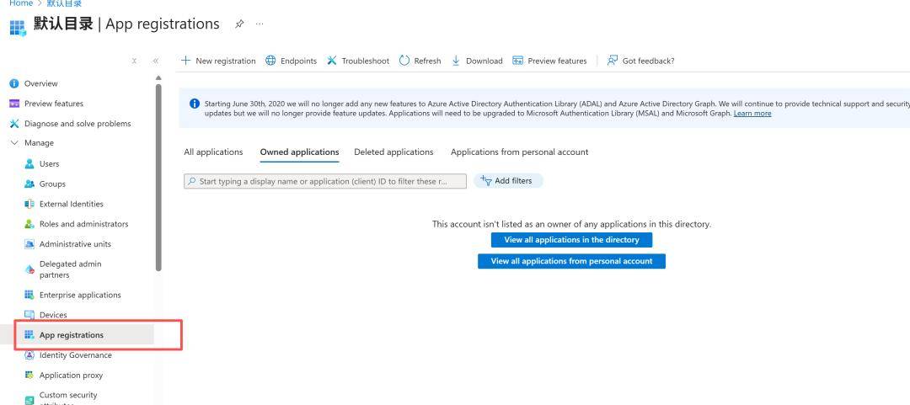Screen dimensions: 910x405
Task: Follow the Learn more link in banner
Action: coord(752,113)
